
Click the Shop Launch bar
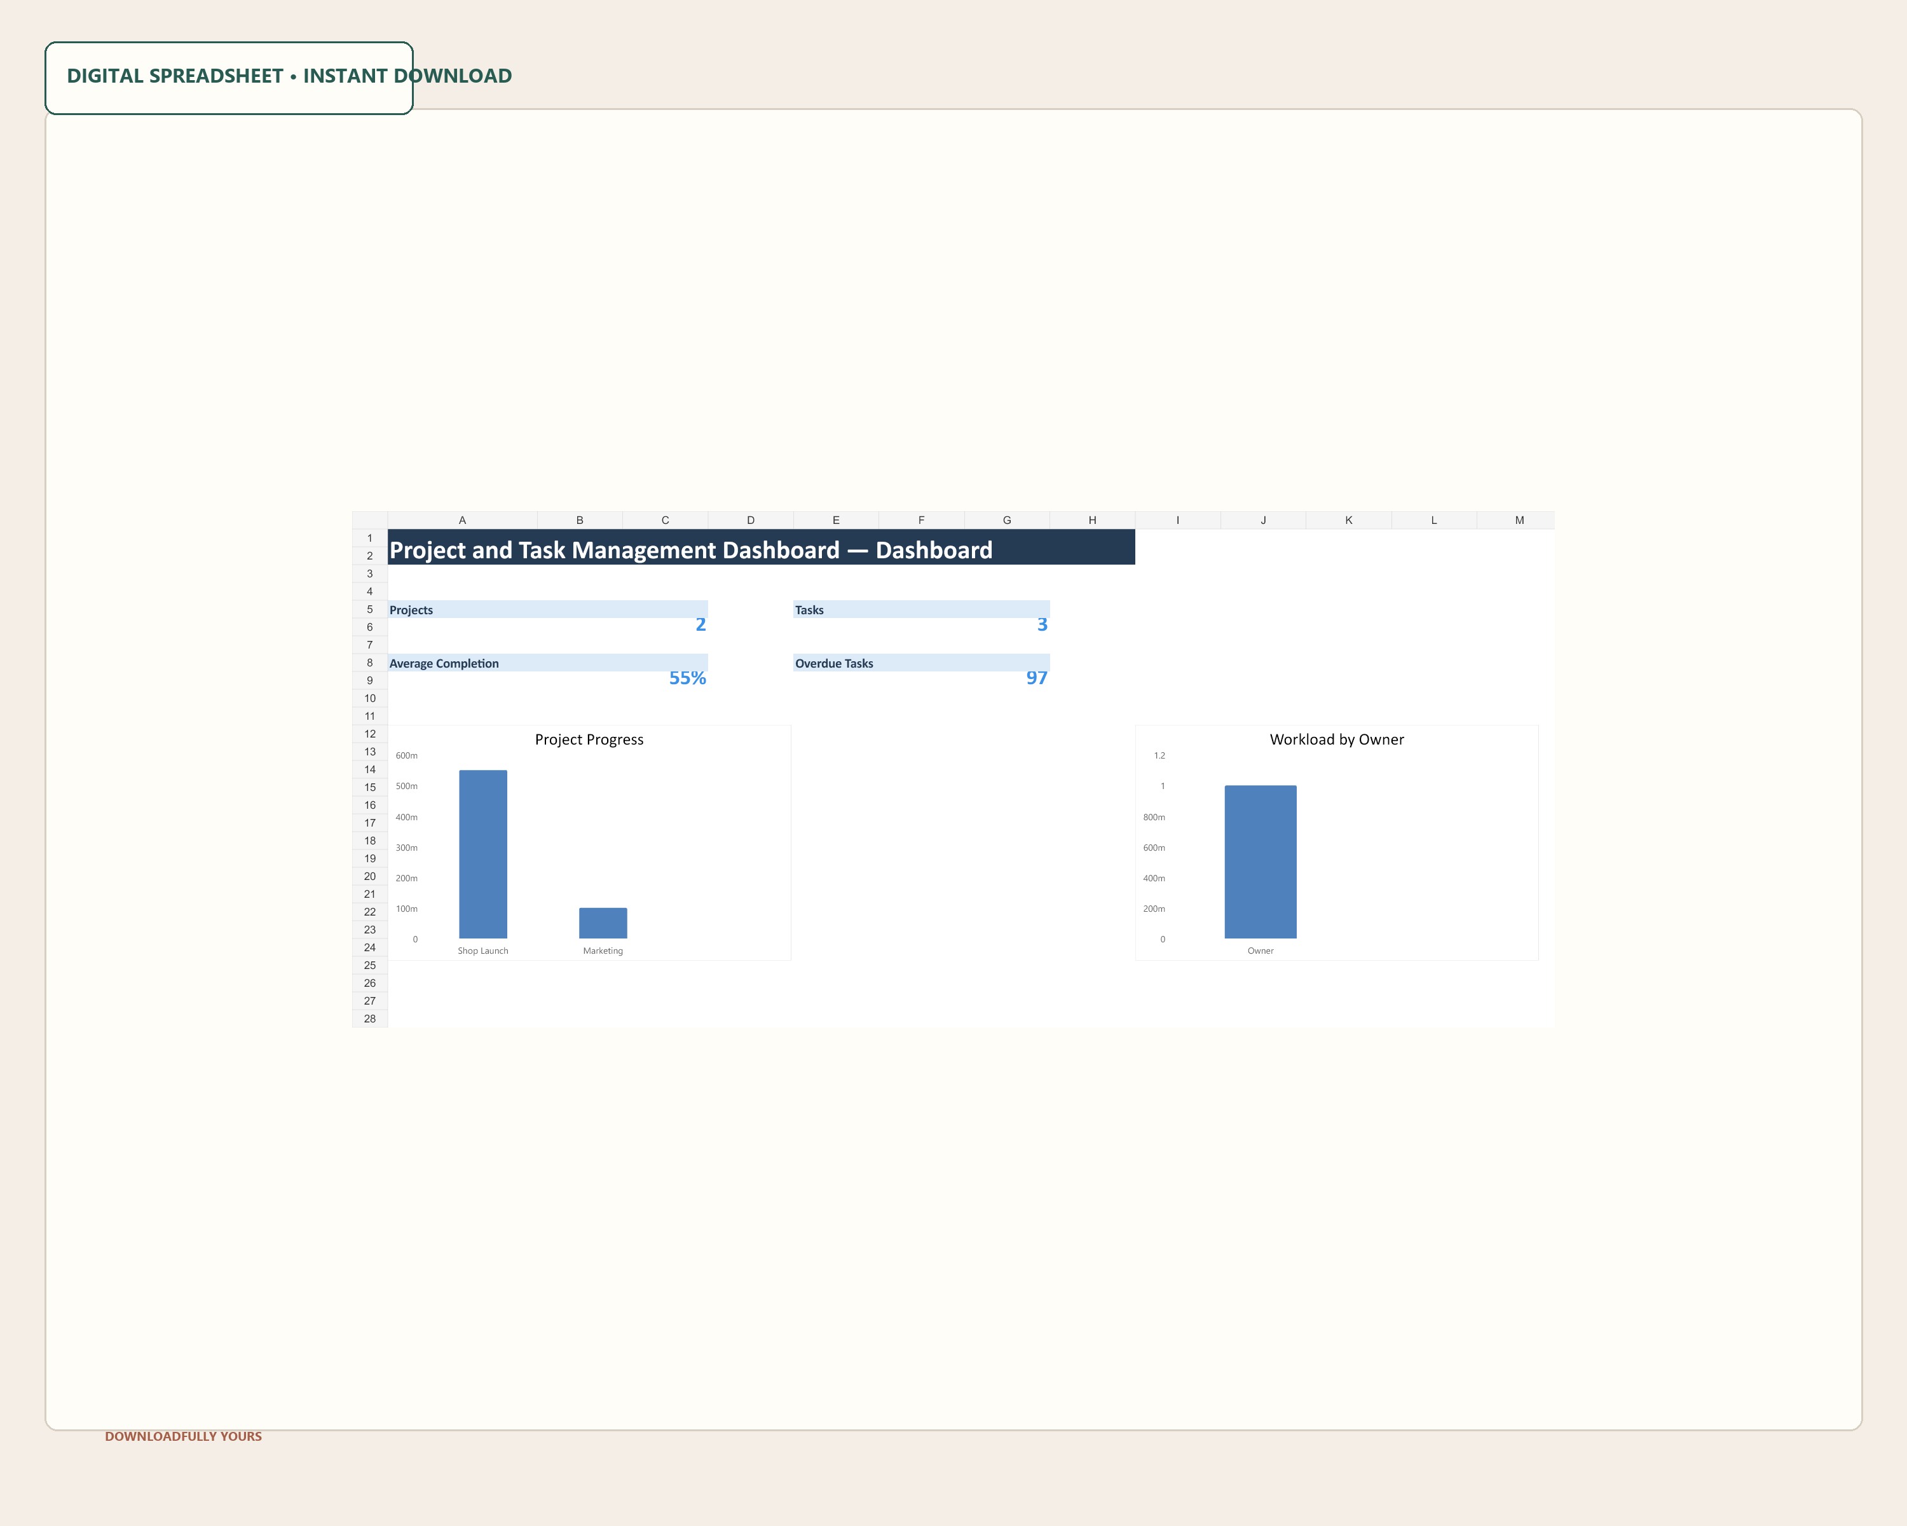(483, 854)
